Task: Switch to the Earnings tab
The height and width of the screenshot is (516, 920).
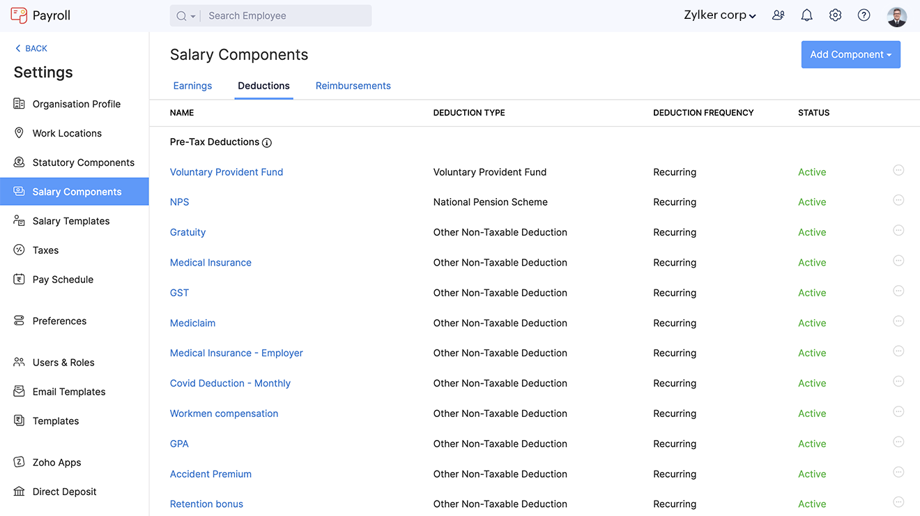Action: [x=192, y=85]
